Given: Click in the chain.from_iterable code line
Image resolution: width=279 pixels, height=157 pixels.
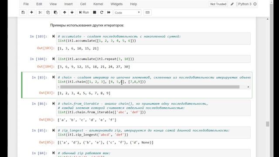Looking at the screenshot, I should pyautogui.click(x=102, y=112).
